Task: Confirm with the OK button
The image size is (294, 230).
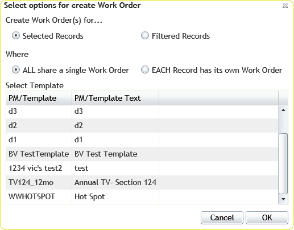Action: point(267,217)
